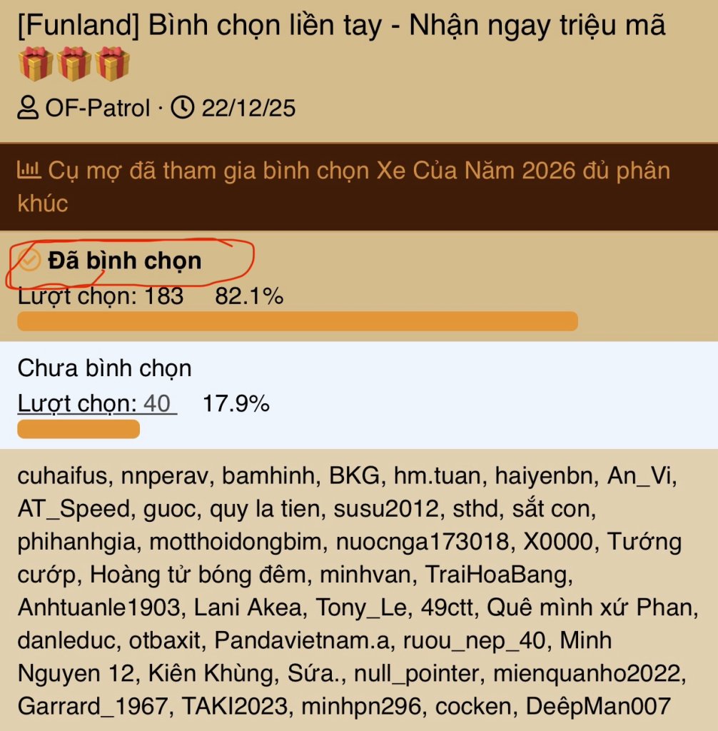The width and height of the screenshot is (718, 731).
Task: Click the first gift emoji in title
Action: (x=36, y=64)
